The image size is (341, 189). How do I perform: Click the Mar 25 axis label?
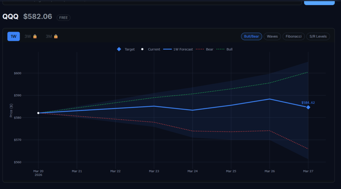pos(231,171)
